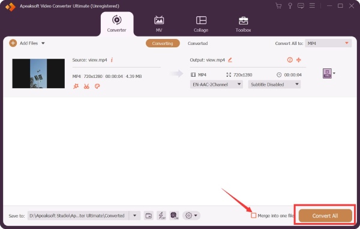Switch to the Converter tab
The height and width of the screenshot is (229, 360).
[x=117, y=24]
